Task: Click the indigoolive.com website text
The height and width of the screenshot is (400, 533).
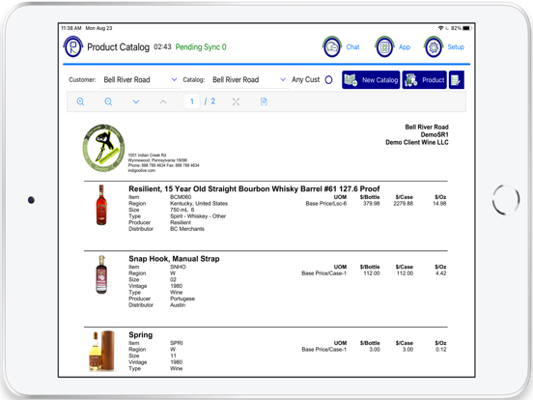Action: [141, 170]
